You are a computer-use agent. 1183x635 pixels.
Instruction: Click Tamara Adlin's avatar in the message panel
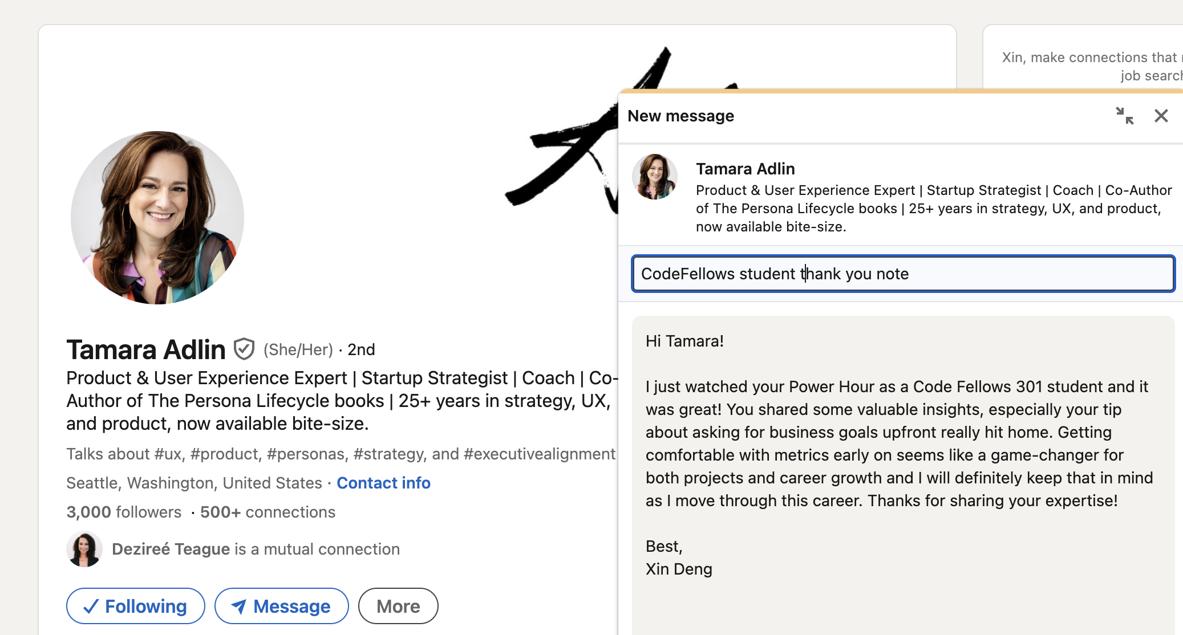[655, 176]
